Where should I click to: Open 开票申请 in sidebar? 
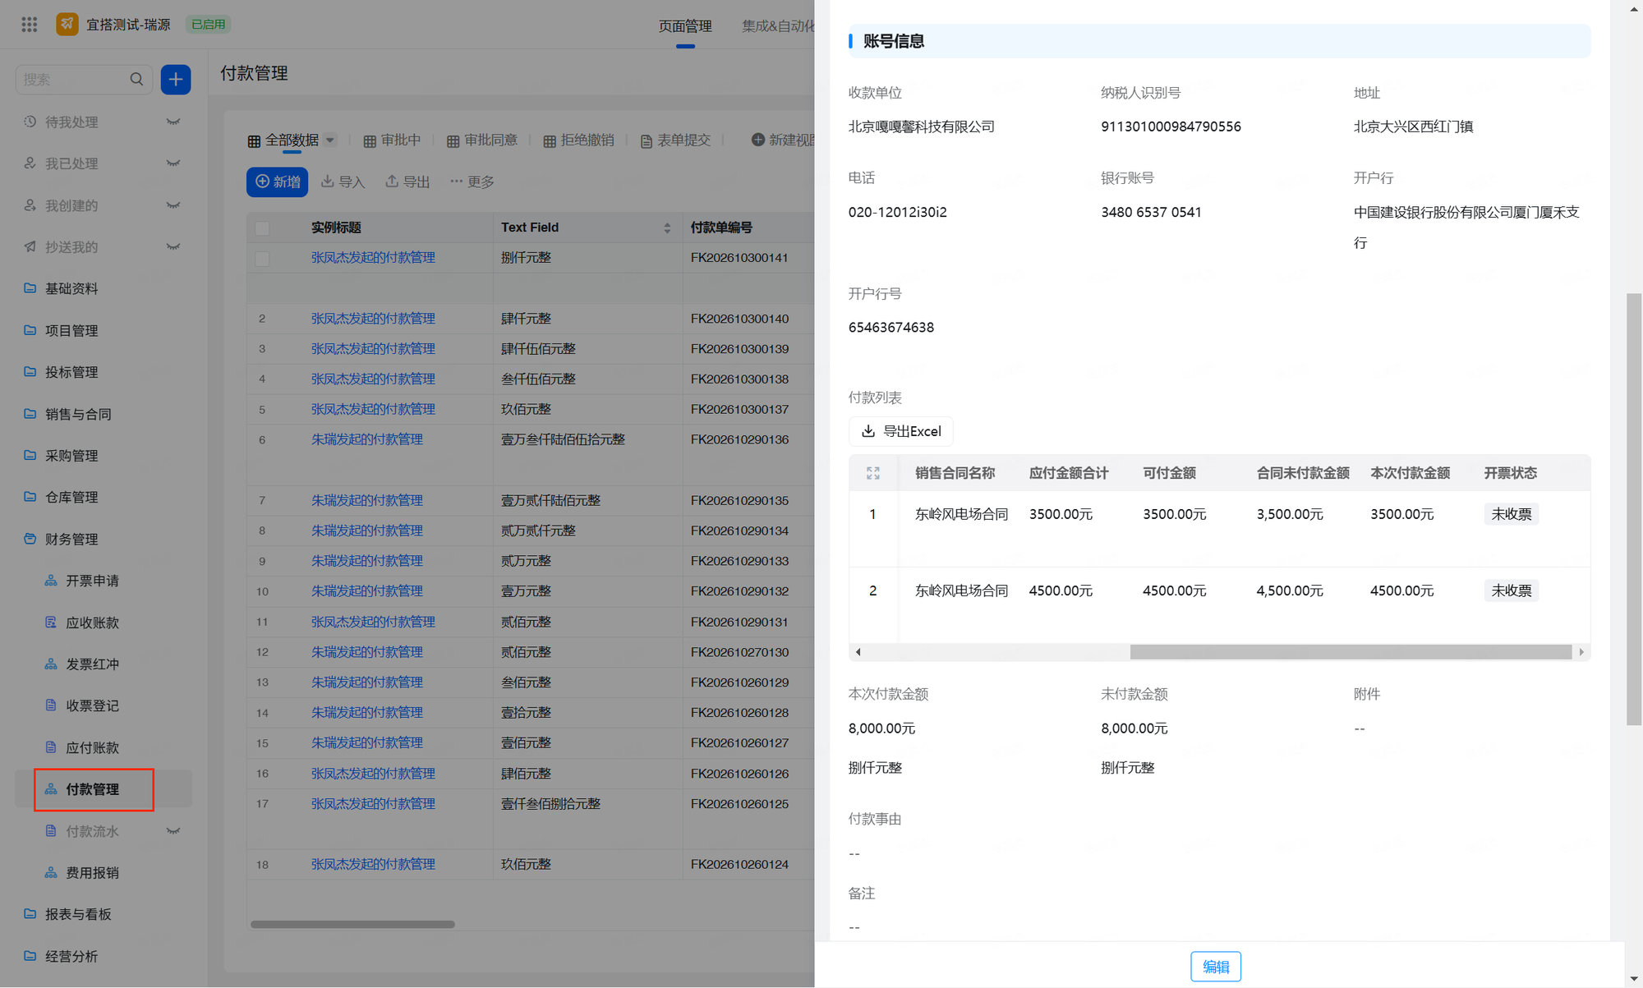point(92,581)
